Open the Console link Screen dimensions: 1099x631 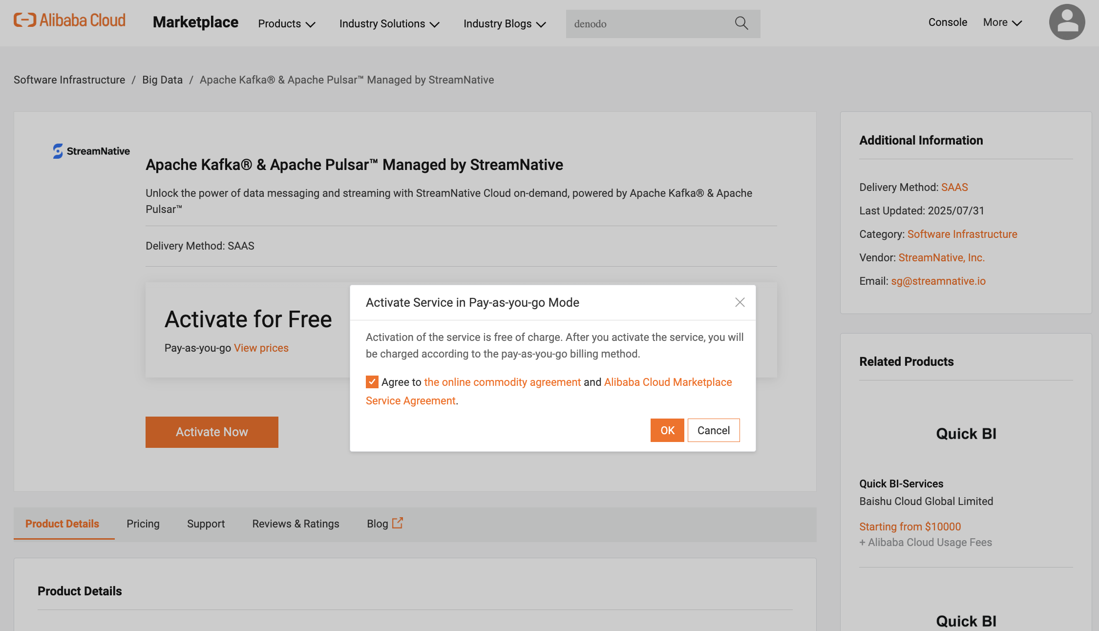pyautogui.click(x=948, y=22)
